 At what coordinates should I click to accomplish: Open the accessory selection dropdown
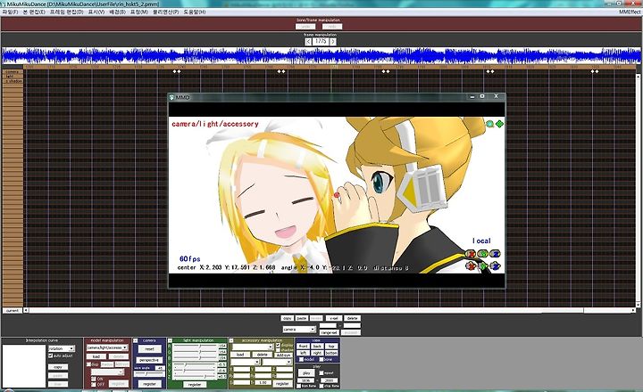[x=252, y=347]
